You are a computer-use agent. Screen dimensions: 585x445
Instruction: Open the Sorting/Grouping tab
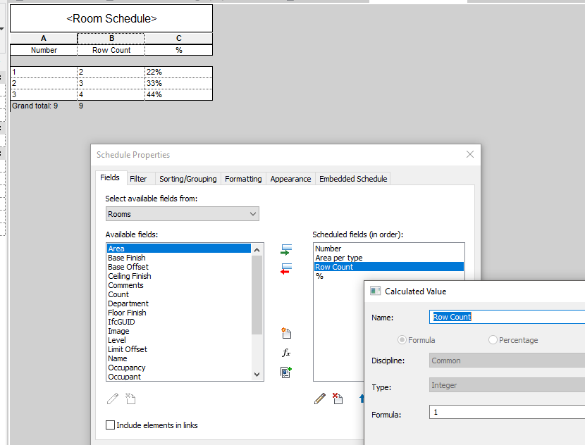[x=187, y=179]
